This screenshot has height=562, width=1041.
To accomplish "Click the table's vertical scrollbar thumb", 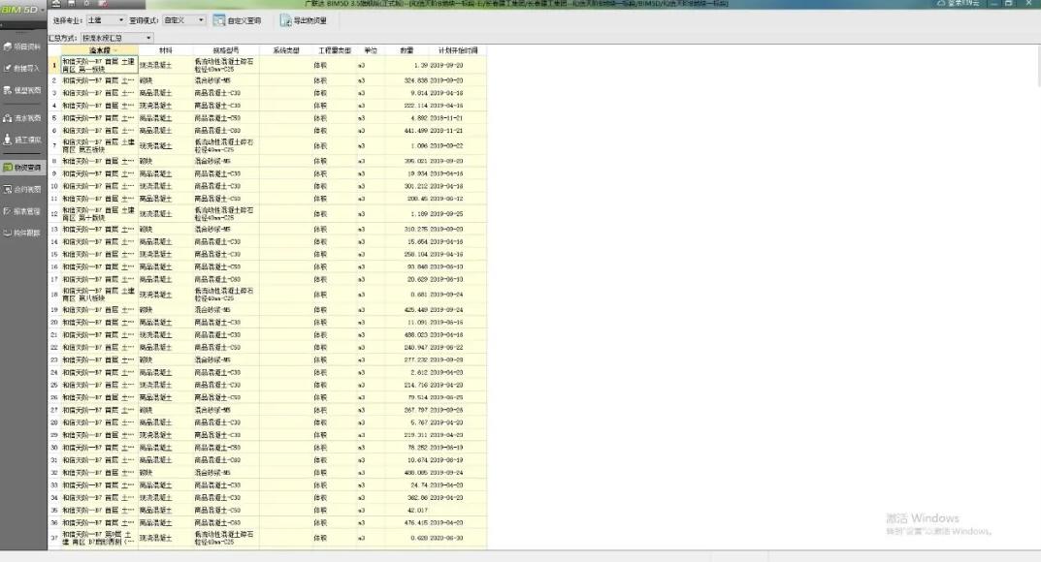I will [1038, 66].
